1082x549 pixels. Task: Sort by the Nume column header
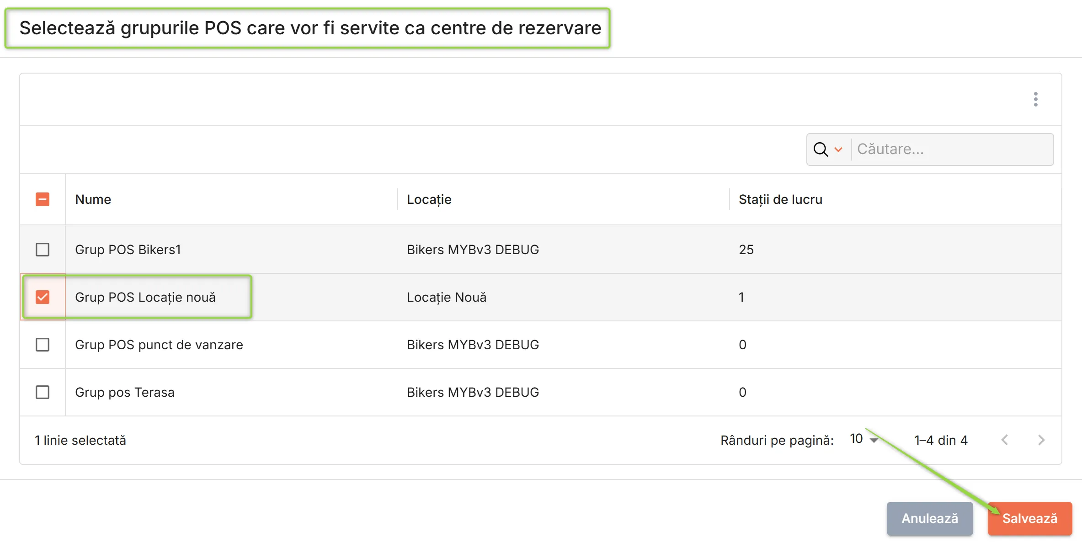coord(93,199)
